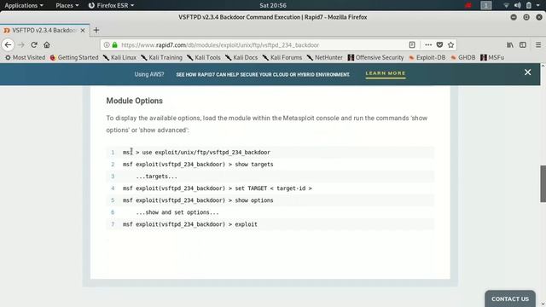Click code line 'use exploit/unix/ftp/vsftpd_234_backdoor'
The height and width of the screenshot is (307, 546).
click(x=196, y=152)
